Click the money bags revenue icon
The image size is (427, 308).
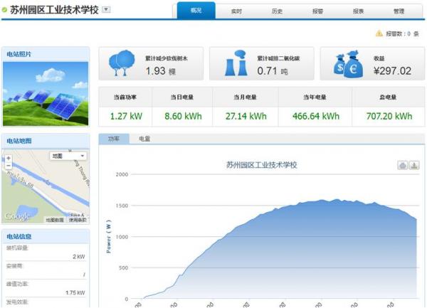[348, 64]
